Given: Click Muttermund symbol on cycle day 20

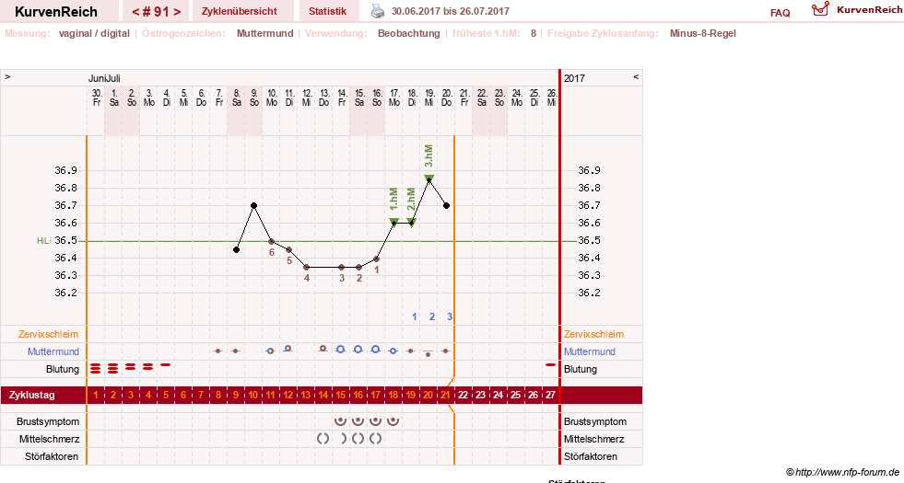Looking at the screenshot, I should tap(428, 353).
